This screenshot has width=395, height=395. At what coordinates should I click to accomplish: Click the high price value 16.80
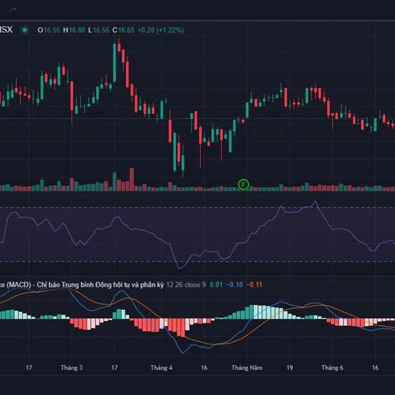[x=77, y=30]
